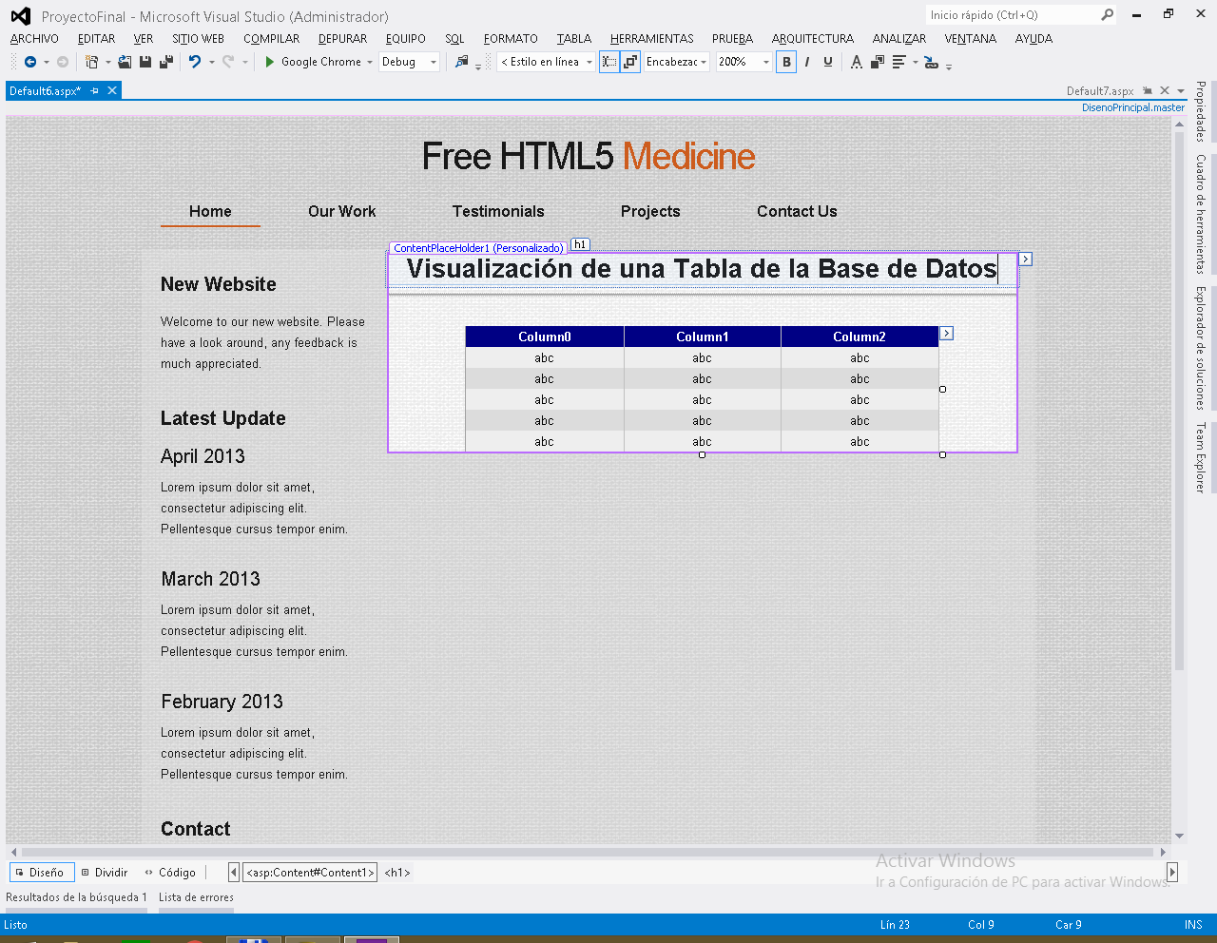Save the current file

145,61
